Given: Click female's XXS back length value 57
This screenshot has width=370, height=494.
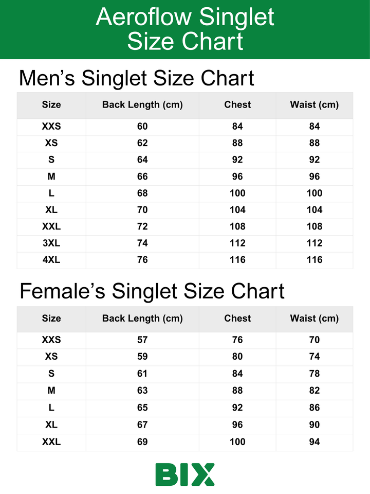Looking at the screenshot, I should click(x=142, y=340).
